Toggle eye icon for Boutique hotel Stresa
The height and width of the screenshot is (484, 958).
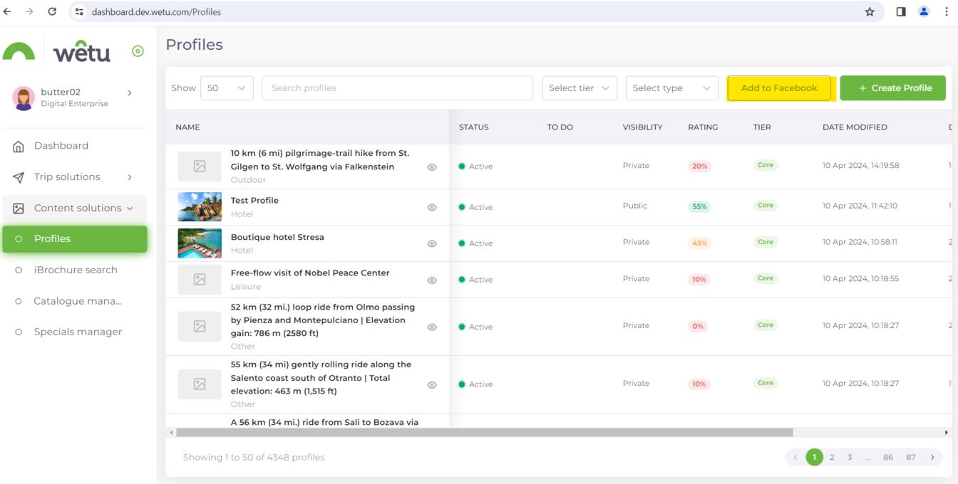[x=432, y=243]
